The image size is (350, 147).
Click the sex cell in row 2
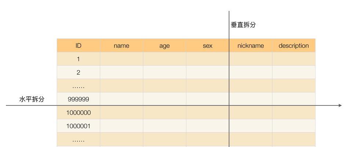pyautogui.click(x=207, y=72)
